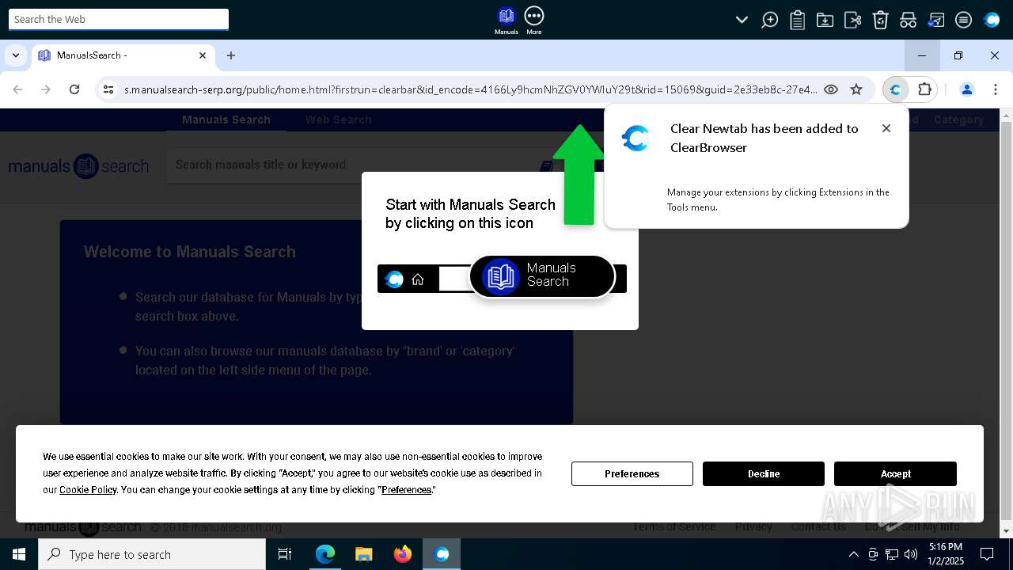Open the Extensions puzzle icon
The width and height of the screenshot is (1013, 570).
pos(924,89)
